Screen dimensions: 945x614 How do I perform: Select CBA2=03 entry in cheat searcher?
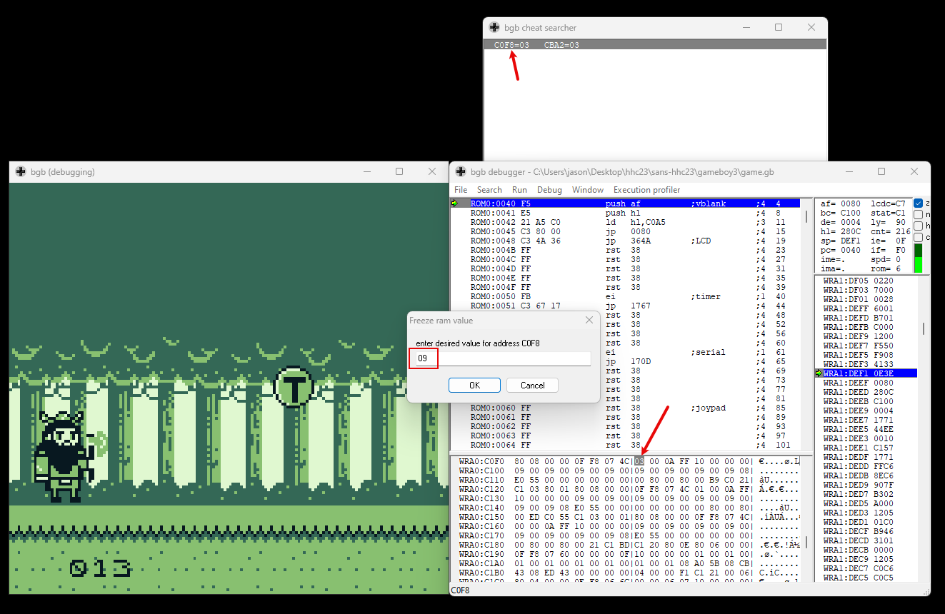click(561, 45)
